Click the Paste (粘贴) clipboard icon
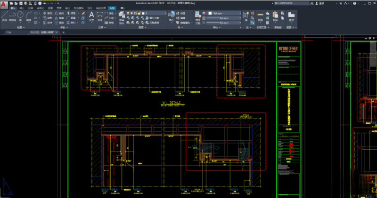The width and height of the screenshot is (377, 198). coord(275,15)
